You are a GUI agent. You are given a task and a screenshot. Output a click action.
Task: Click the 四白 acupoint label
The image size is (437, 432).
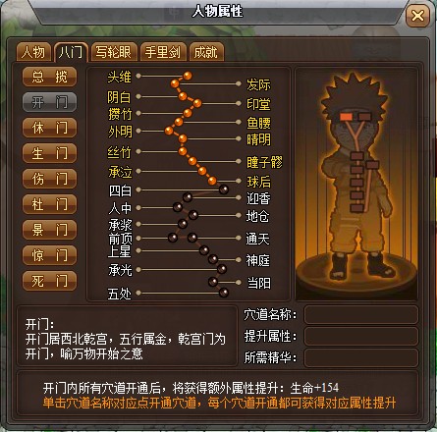[120, 190]
